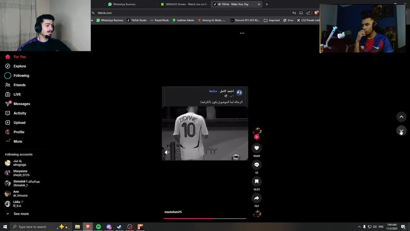Image resolution: width=410 pixels, height=231 pixels.
Task: Go to next video with down arrow
Action: (401, 131)
